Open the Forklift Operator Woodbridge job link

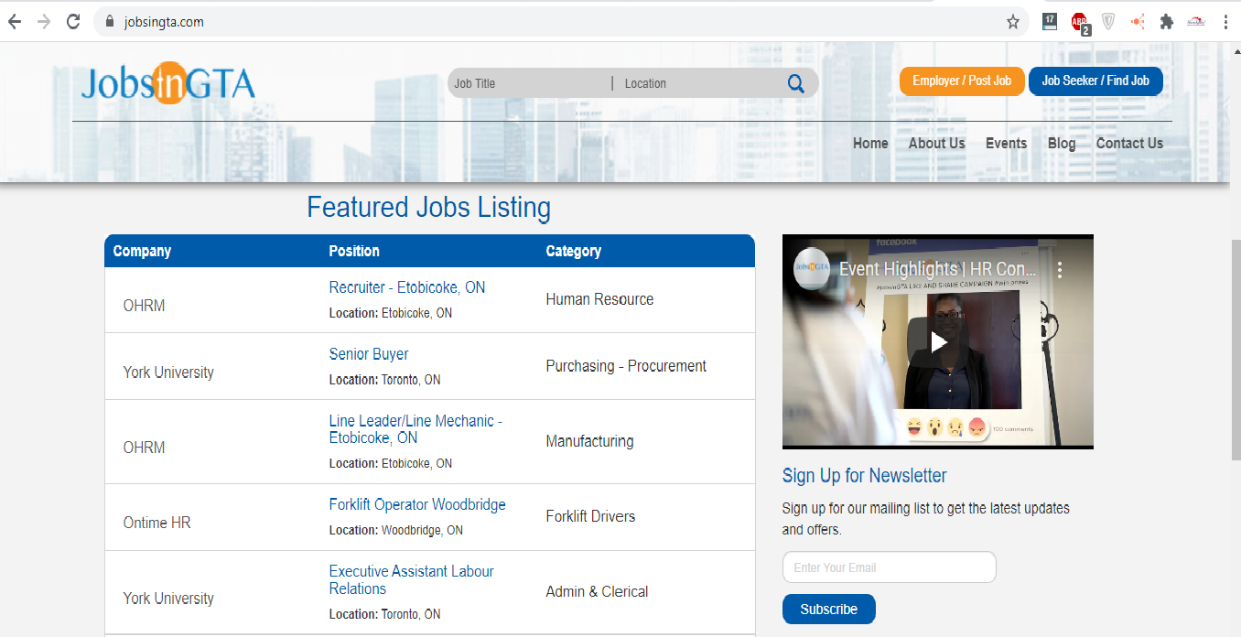[417, 504]
